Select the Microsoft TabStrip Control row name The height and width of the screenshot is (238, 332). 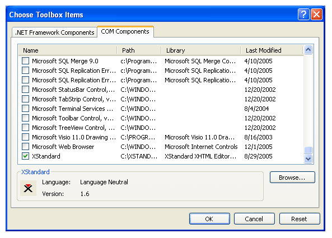74,99
